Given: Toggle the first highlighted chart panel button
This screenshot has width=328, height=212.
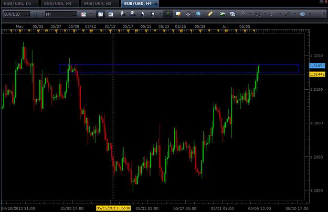Looking at the screenshot, I should [100, 14].
